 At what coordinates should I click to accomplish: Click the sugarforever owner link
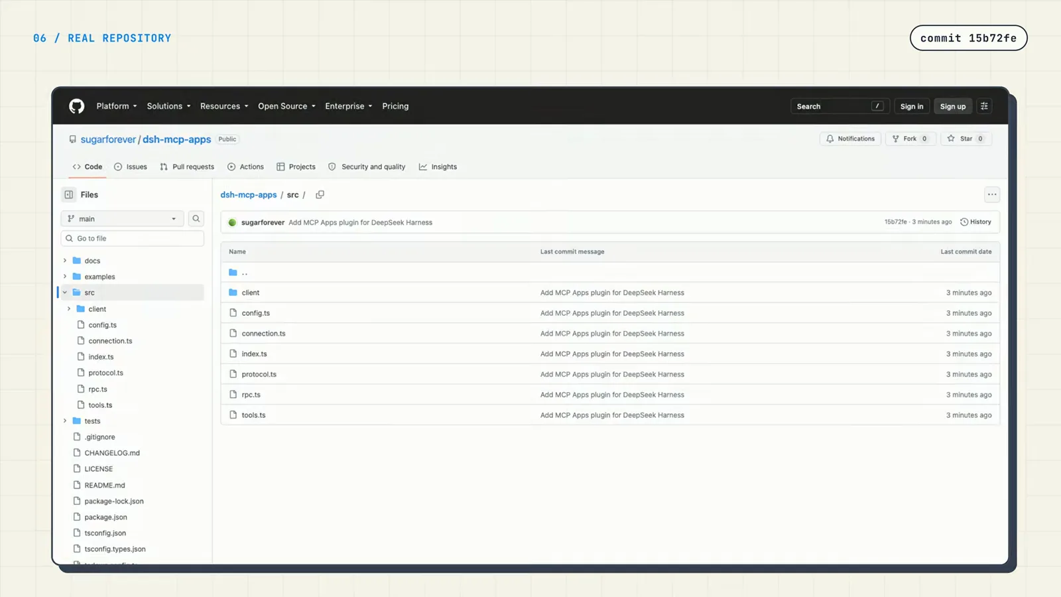coord(108,139)
